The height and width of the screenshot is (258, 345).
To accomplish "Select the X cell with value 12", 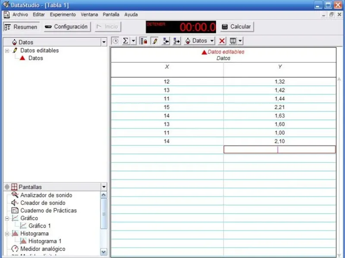I will [167, 82].
